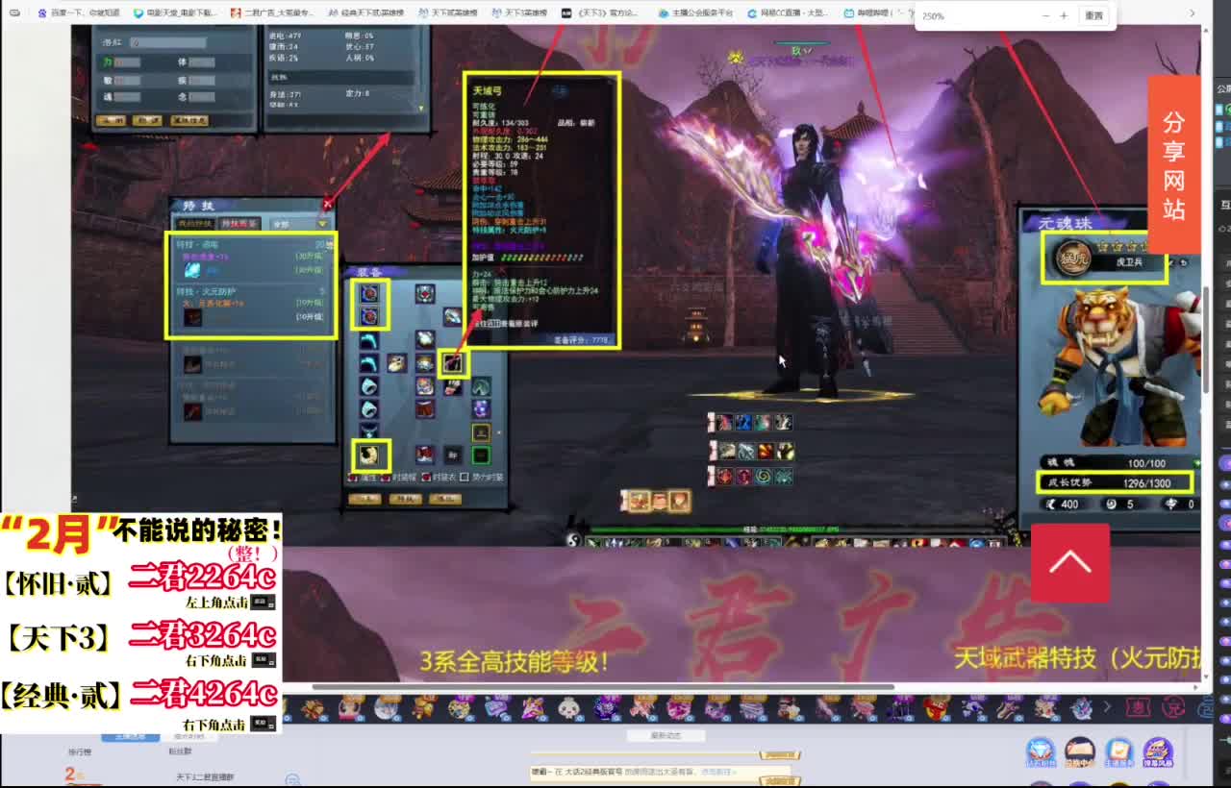The width and height of the screenshot is (1231, 788).
Task: Open the 网易CC直播 bookmark
Action: click(788, 13)
